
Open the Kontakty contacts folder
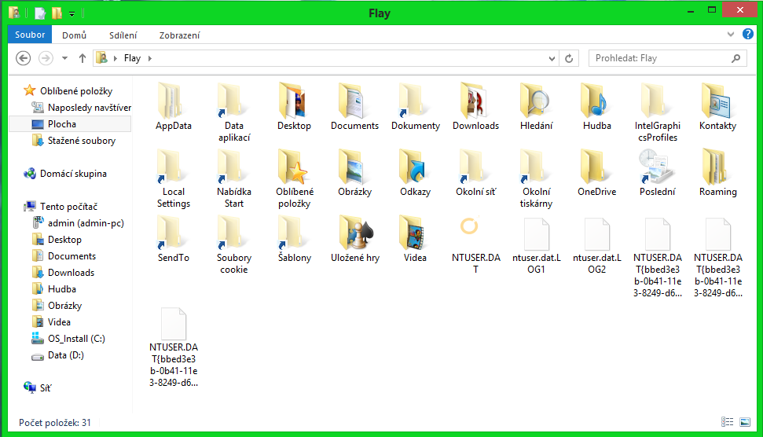pyautogui.click(x=717, y=107)
